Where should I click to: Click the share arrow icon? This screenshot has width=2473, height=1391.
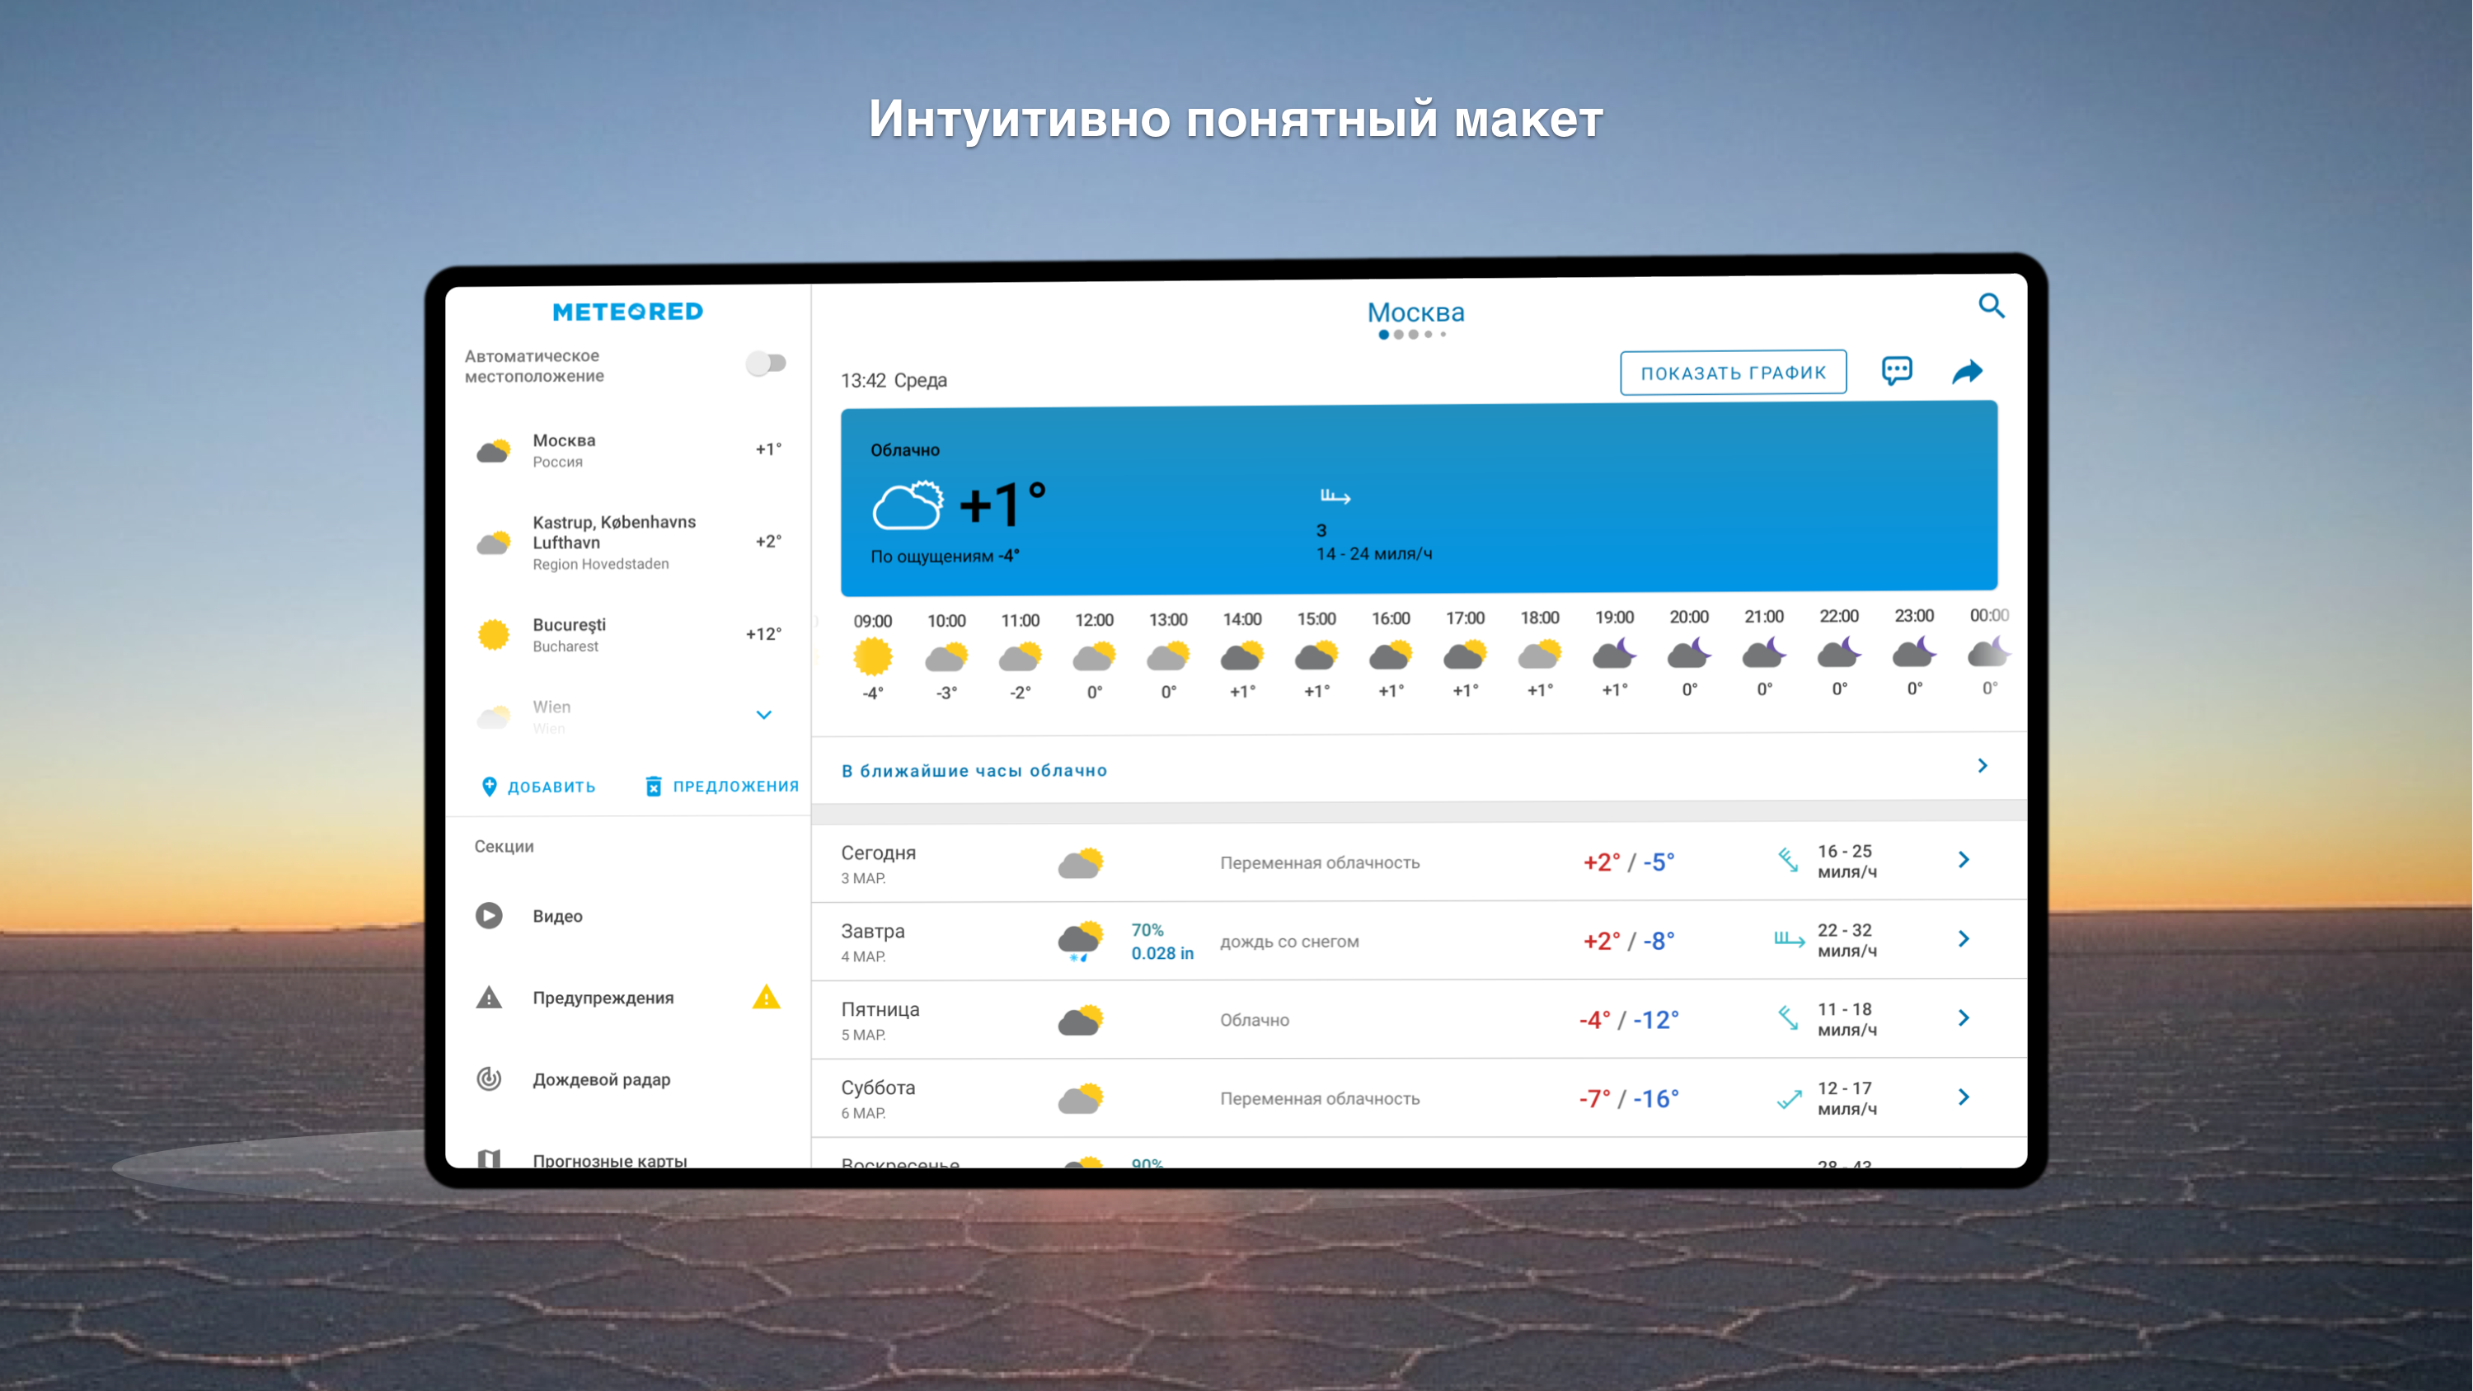click(1966, 372)
